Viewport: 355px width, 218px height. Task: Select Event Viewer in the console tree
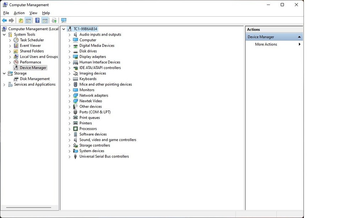pos(30,46)
